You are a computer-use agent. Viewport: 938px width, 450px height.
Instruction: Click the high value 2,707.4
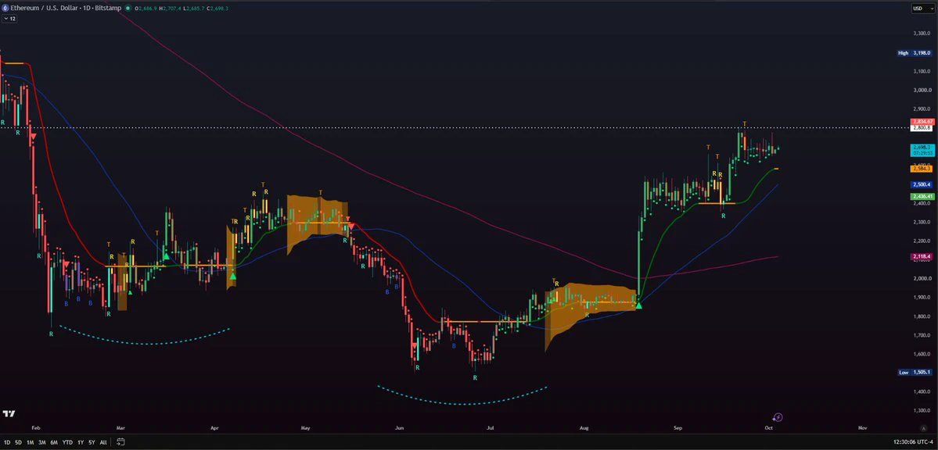(170, 9)
